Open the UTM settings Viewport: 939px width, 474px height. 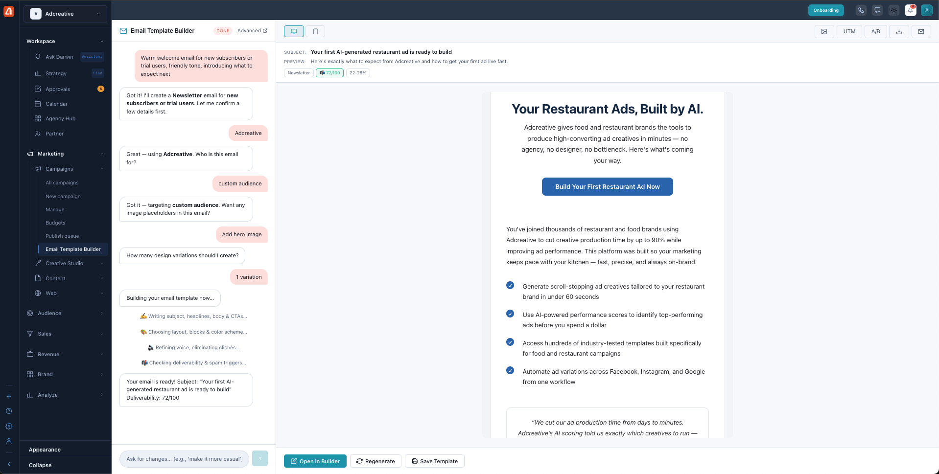click(x=849, y=31)
